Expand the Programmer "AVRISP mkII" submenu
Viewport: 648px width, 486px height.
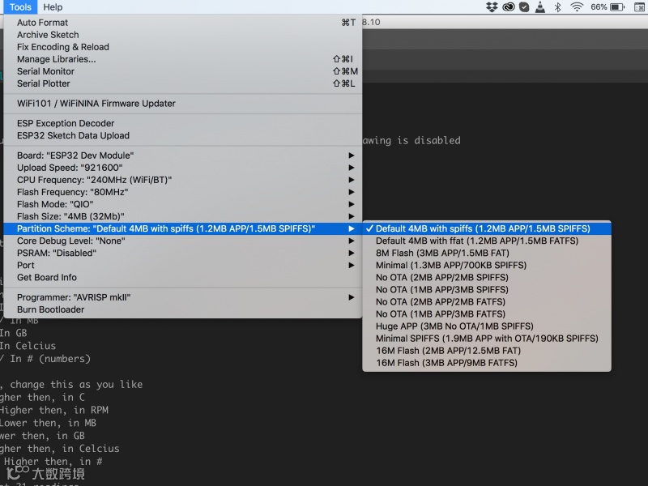pyautogui.click(x=183, y=297)
